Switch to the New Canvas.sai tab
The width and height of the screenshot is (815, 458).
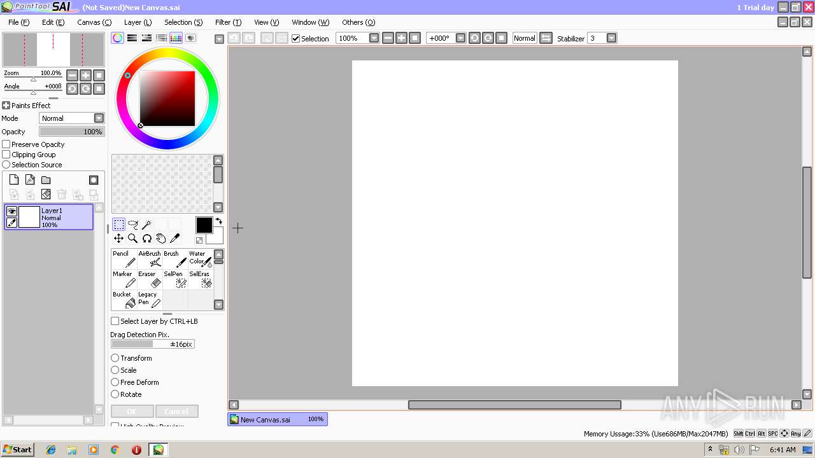pyautogui.click(x=278, y=419)
